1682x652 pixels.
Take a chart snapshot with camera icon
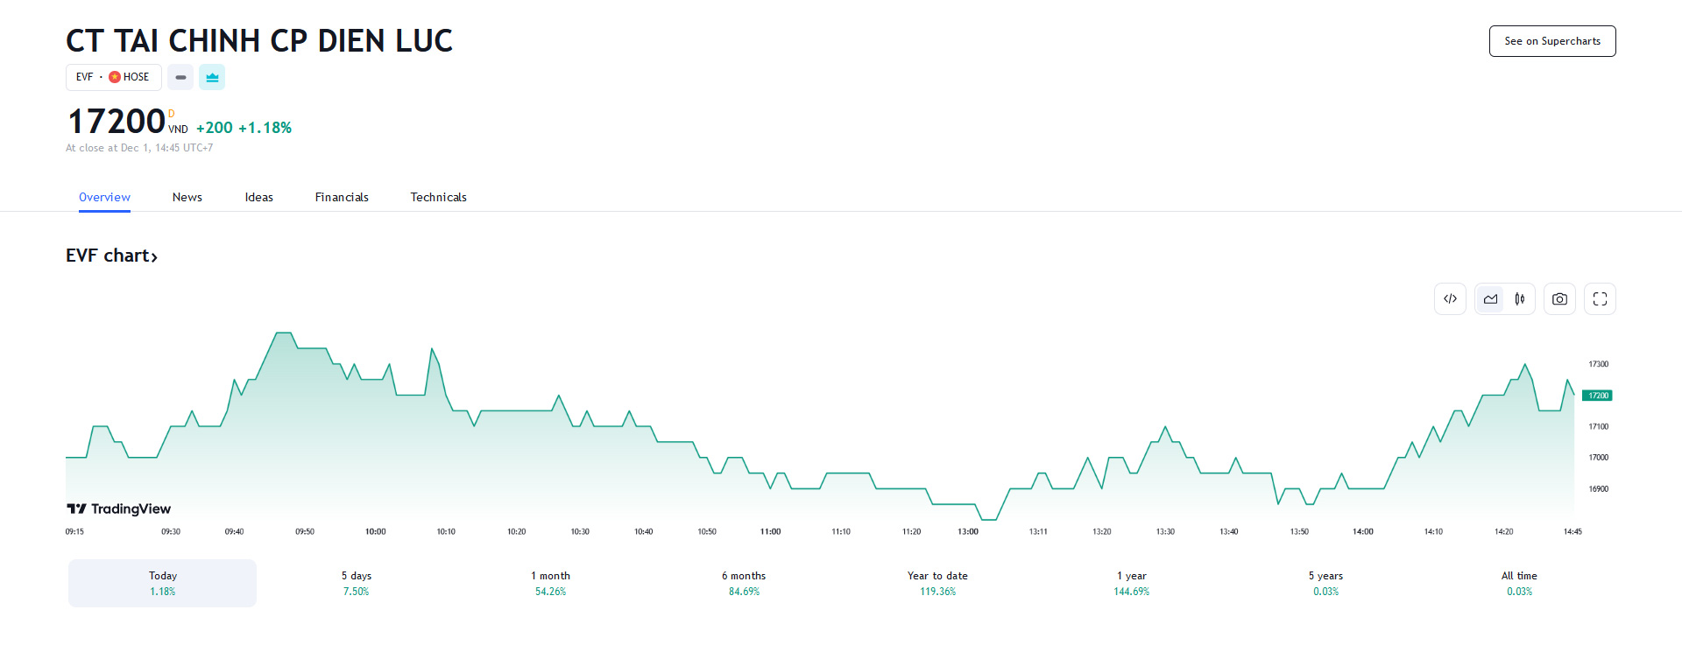coord(1559,299)
